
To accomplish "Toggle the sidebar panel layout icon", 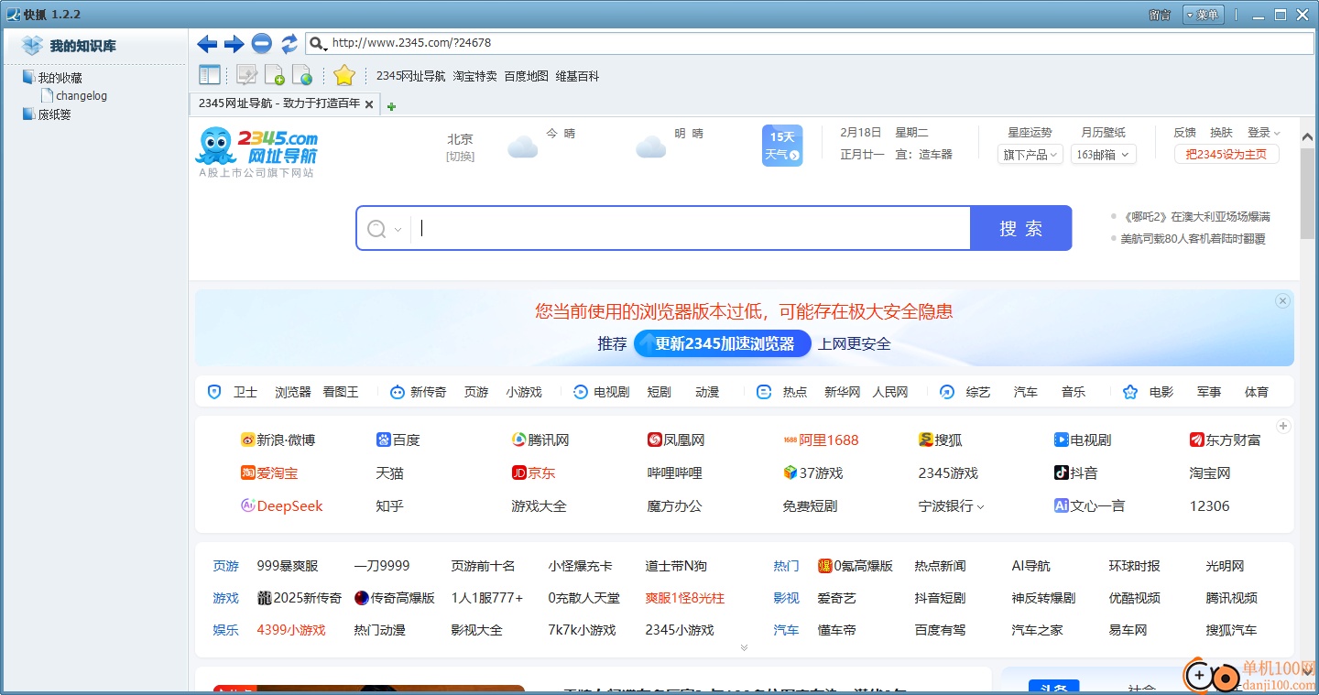I will 210,75.
